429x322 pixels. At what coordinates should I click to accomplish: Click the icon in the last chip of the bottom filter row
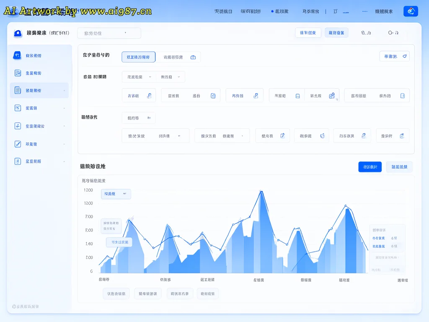click(x=402, y=135)
